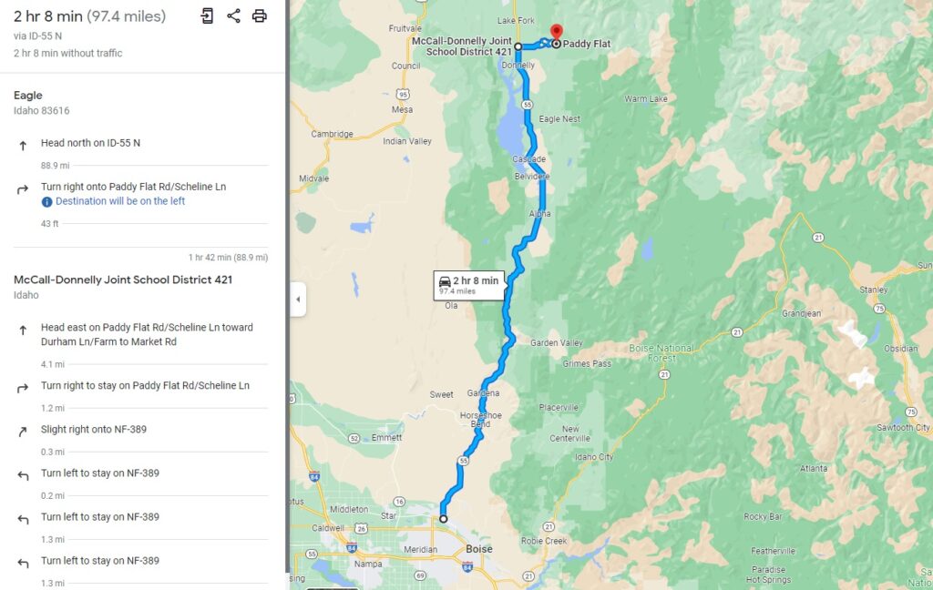Click the US-95 highway shield near Mesa

tap(403, 94)
